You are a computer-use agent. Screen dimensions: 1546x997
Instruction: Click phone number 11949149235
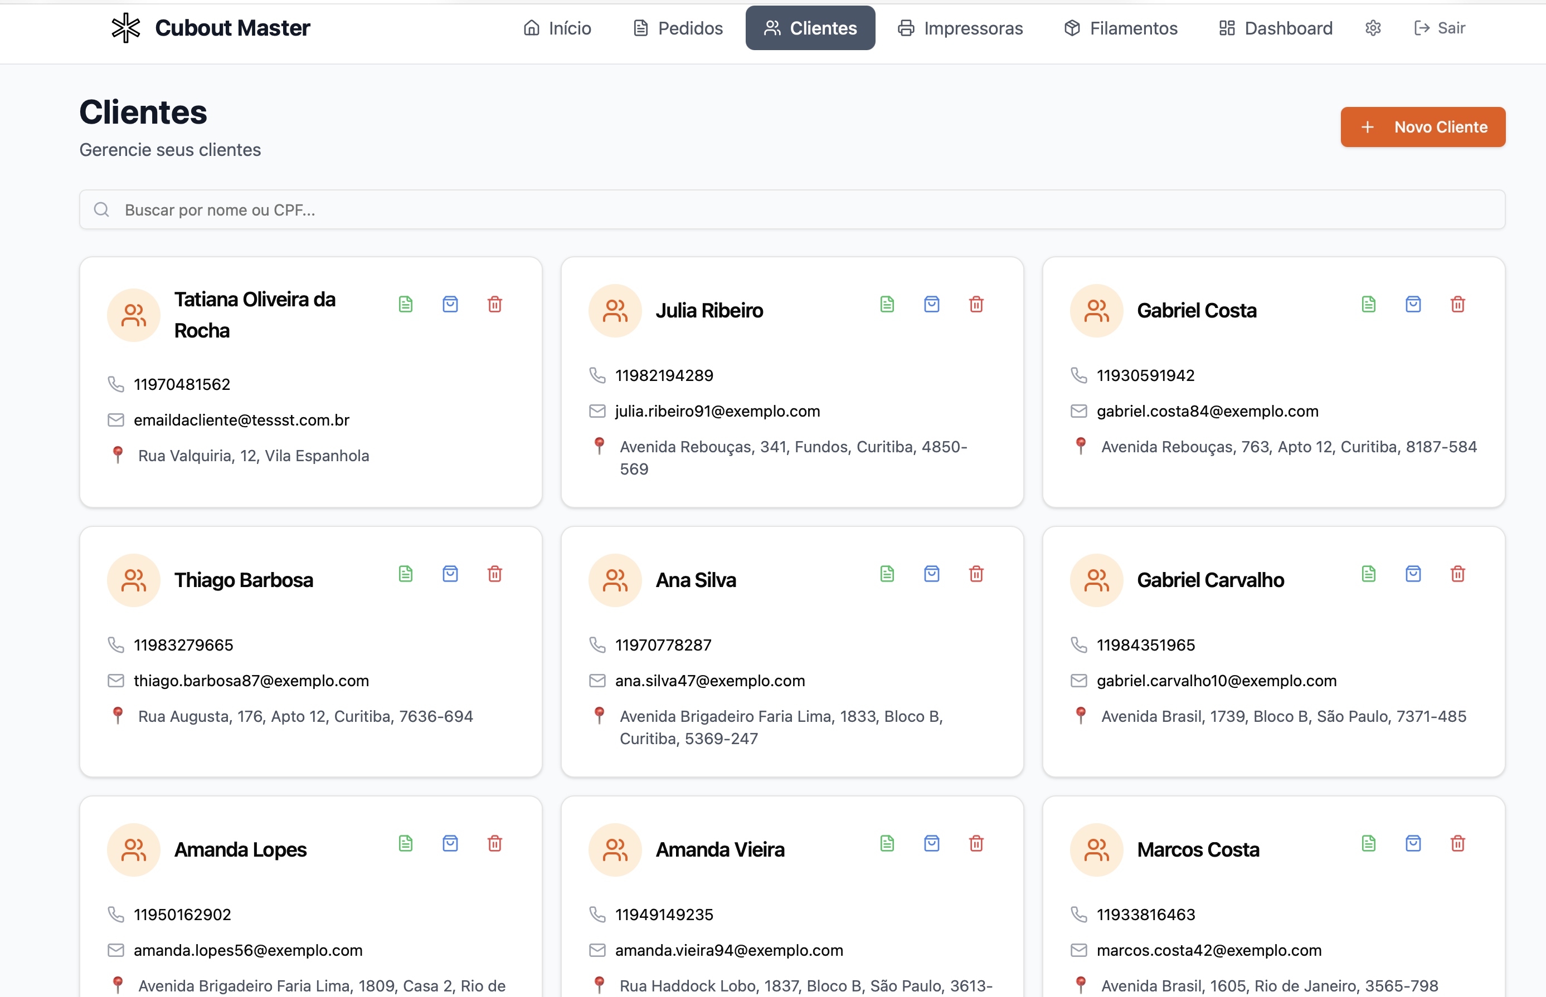click(x=664, y=914)
